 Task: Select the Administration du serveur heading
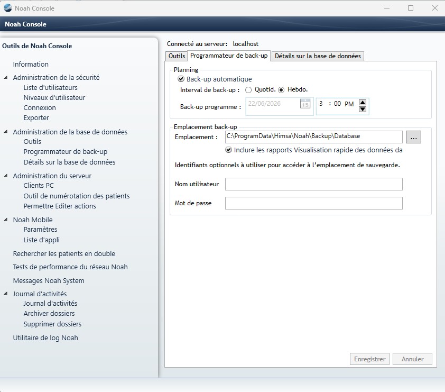pos(52,176)
